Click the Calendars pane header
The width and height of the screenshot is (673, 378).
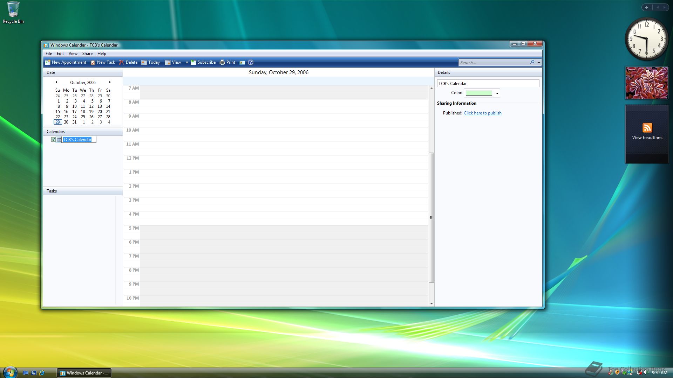[83, 132]
